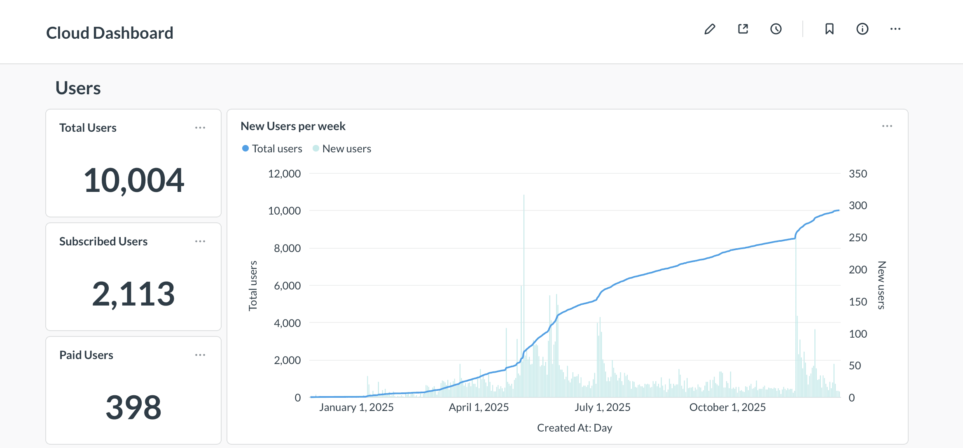Open Subscribed Users card ellipsis menu
Screen dimensions: 963x448
pos(200,241)
